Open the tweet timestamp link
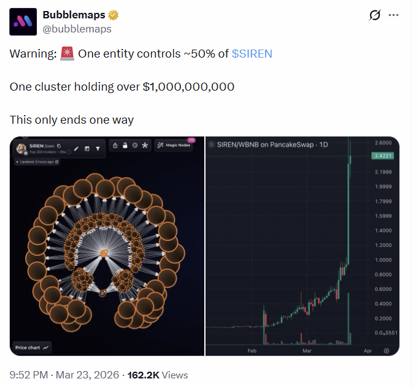 [64, 375]
